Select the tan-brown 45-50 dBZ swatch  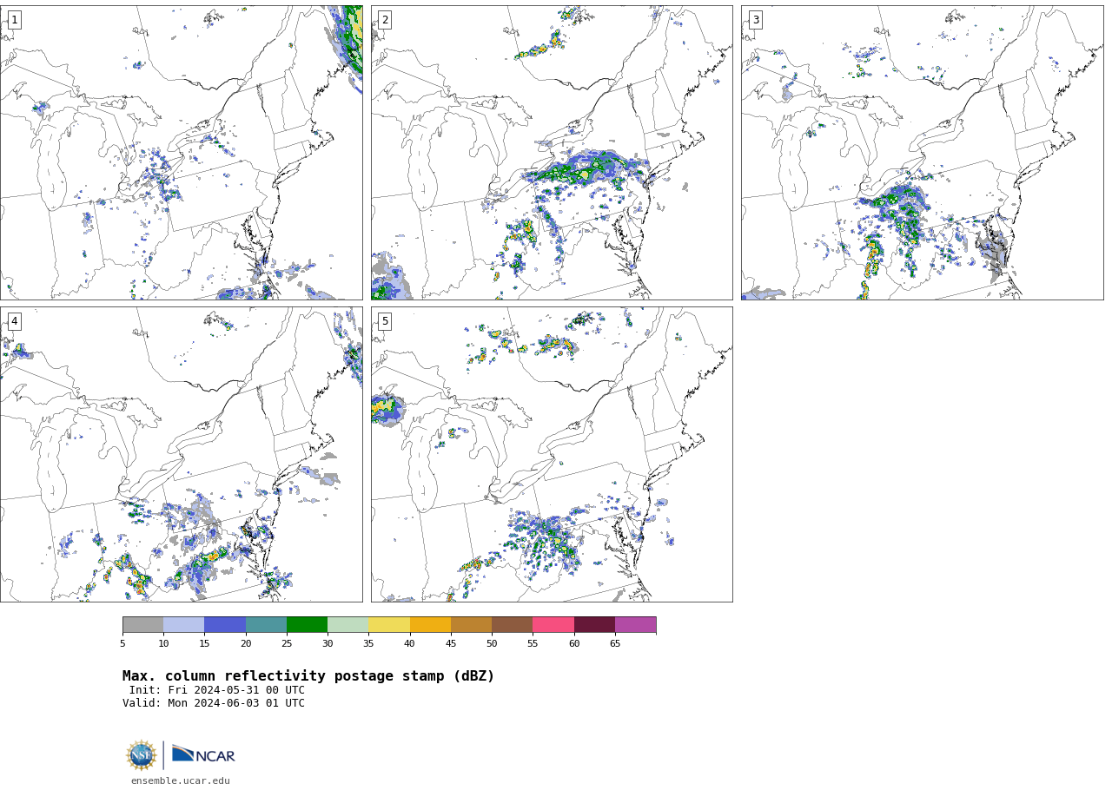point(471,625)
